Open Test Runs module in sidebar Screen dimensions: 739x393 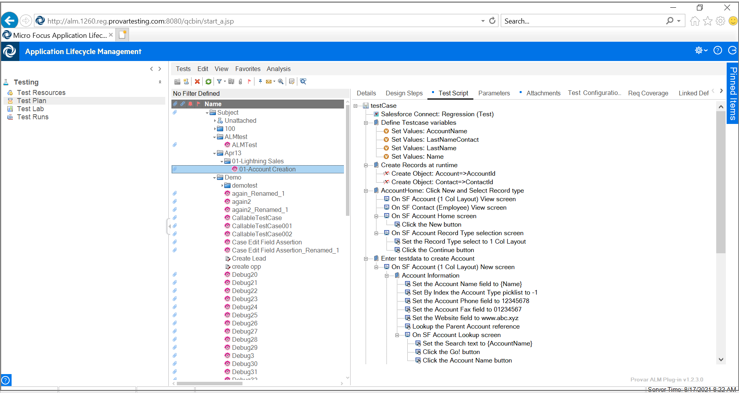coord(32,117)
